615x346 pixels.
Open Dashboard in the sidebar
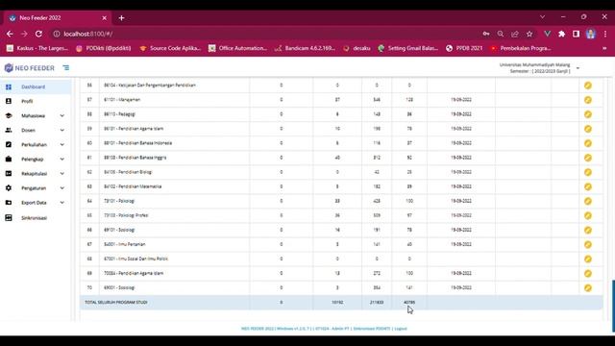[x=36, y=86]
